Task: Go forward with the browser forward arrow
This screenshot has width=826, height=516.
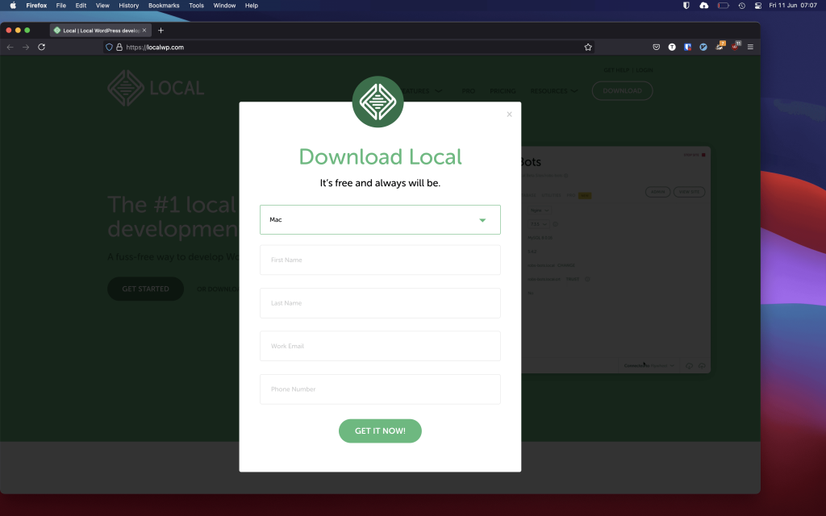Action: (26, 47)
